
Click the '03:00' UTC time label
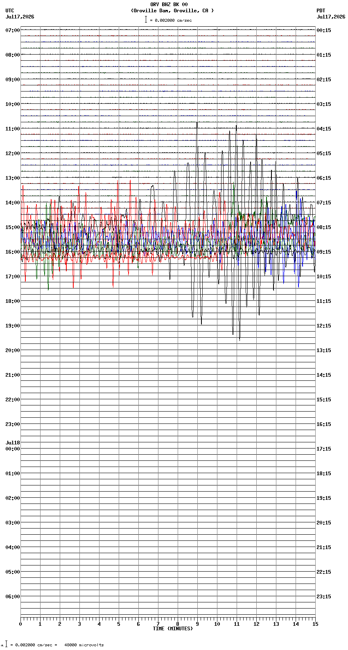pyautogui.click(x=13, y=523)
